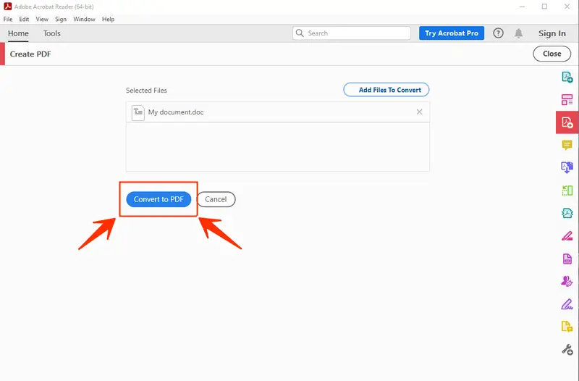Open the File menu
Viewport: 579px width, 381px height.
coord(8,19)
